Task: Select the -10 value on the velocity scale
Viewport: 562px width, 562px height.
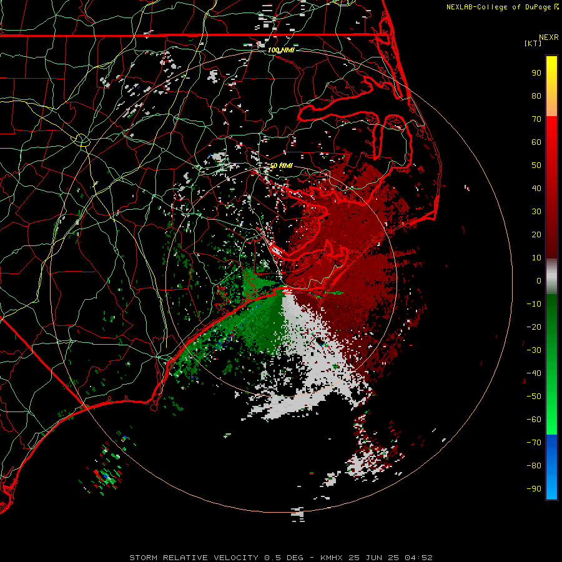Action: coord(534,304)
